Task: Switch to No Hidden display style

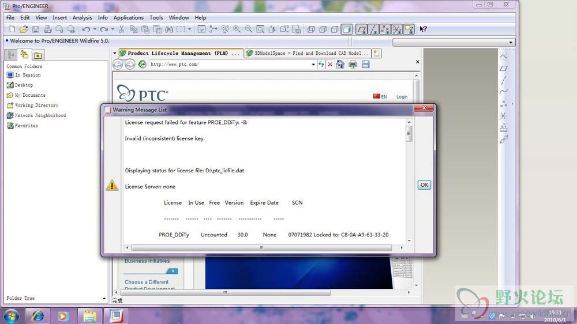Action: point(335,29)
